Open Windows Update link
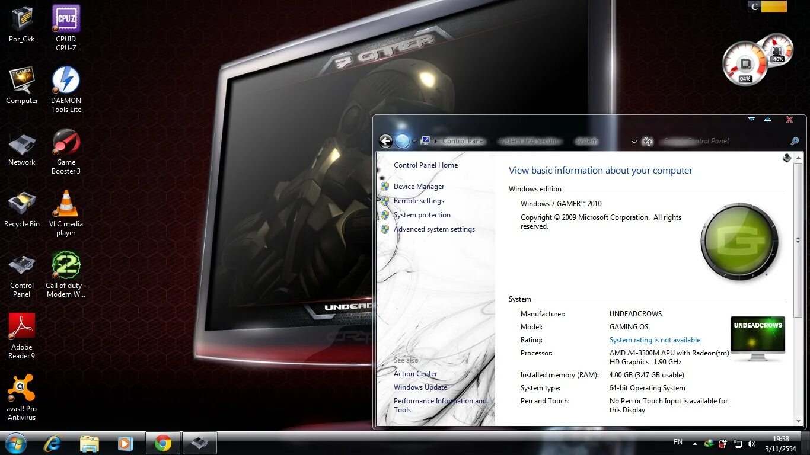The image size is (810, 455). point(420,387)
